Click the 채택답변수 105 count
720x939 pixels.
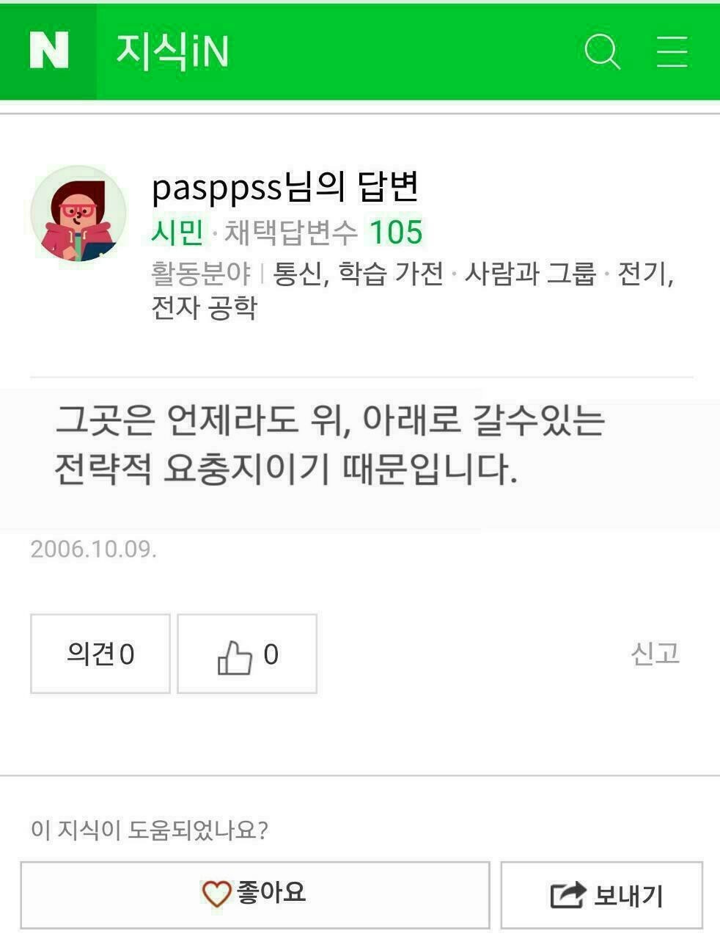pos(323,233)
